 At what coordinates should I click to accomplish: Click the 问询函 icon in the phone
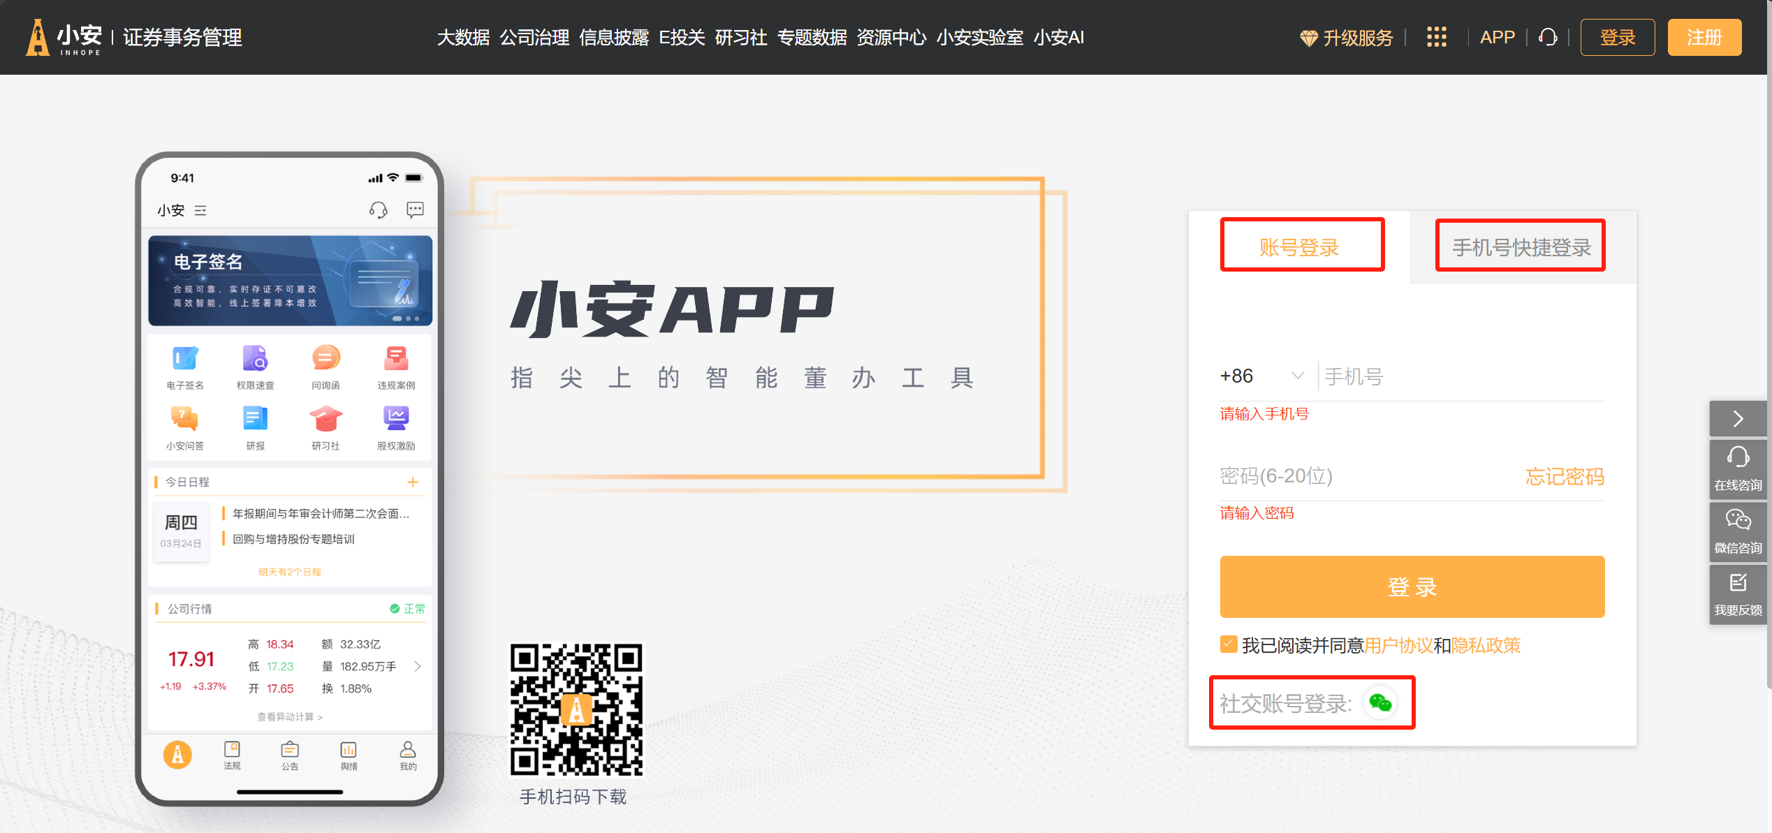325,358
